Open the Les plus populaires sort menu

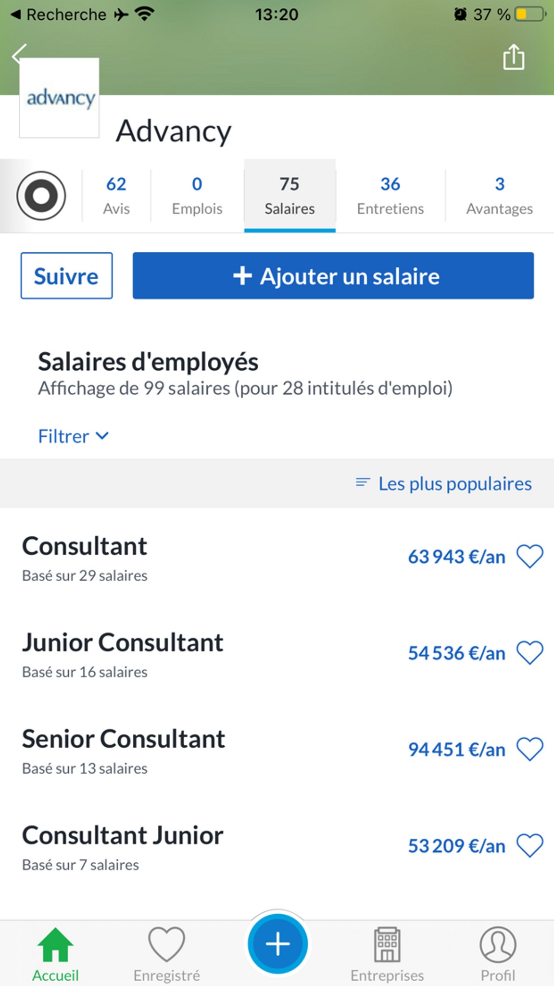(443, 483)
